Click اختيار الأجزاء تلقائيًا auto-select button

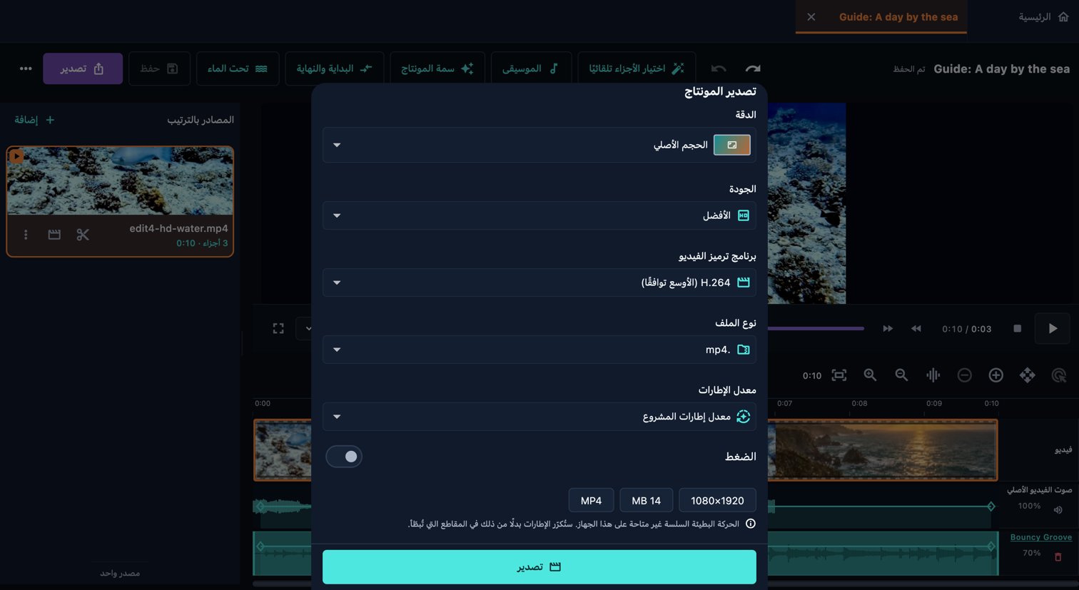tap(637, 68)
